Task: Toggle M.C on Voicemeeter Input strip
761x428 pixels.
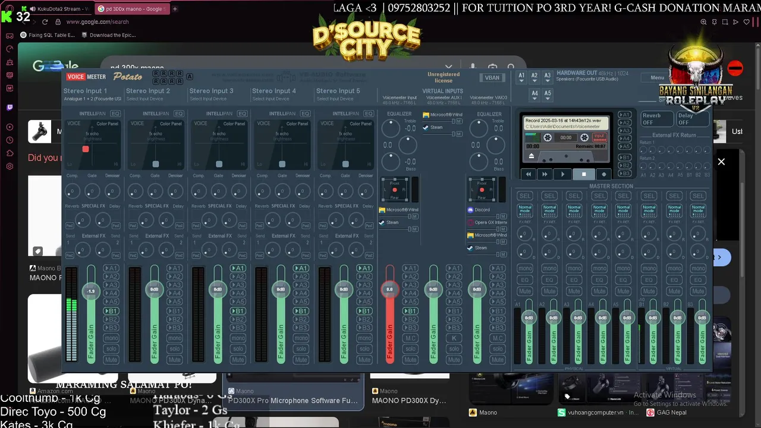Action: pos(410,338)
